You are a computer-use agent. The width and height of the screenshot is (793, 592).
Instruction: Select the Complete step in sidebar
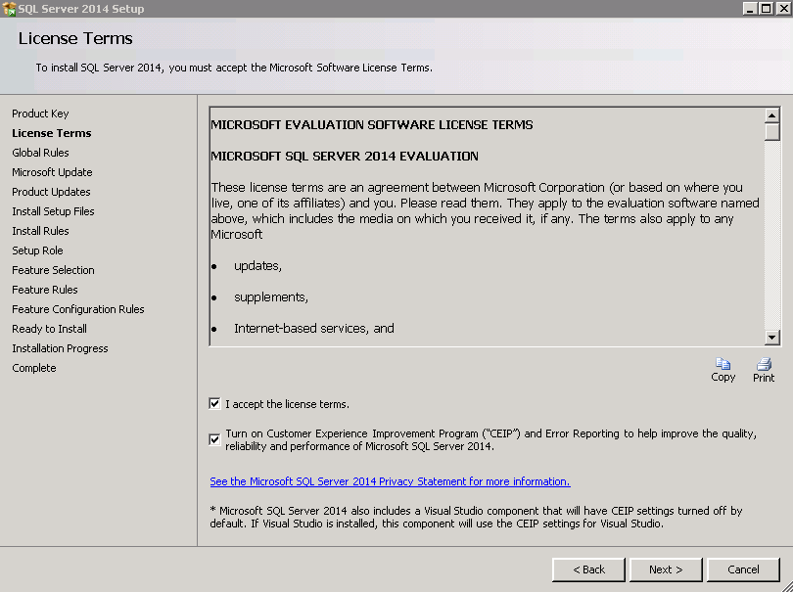click(x=34, y=368)
